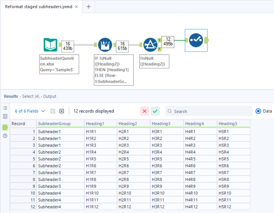Click the SubheaderGroup column header
The image size is (274, 213).
pyautogui.click(x=60, y=124)
